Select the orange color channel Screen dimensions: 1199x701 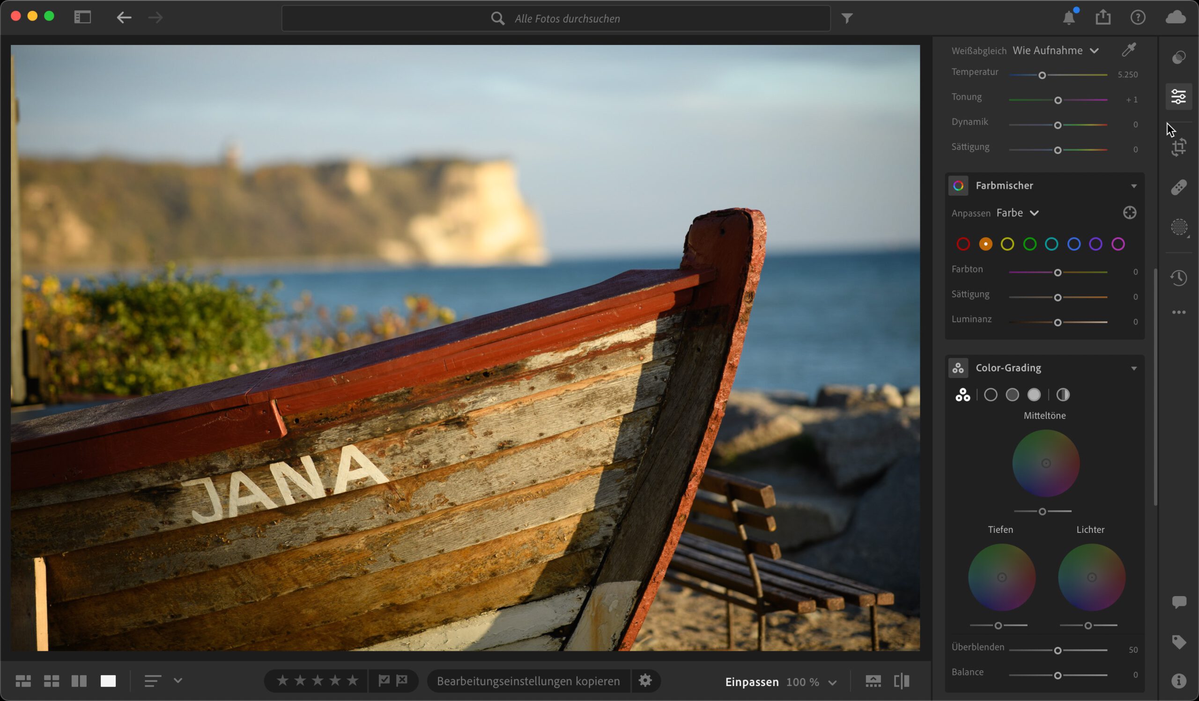985,244
